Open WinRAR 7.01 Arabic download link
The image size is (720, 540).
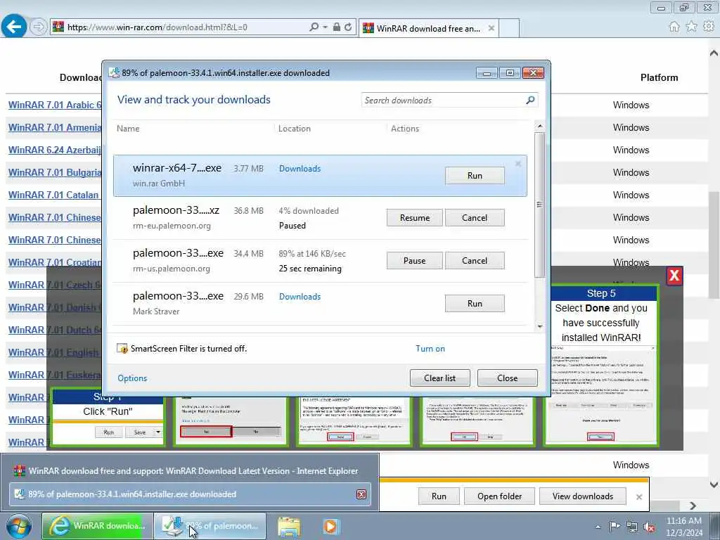click(55, 105)
